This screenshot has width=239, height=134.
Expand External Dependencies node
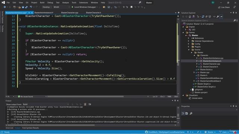pyautogui.click(x=189, y=41)
